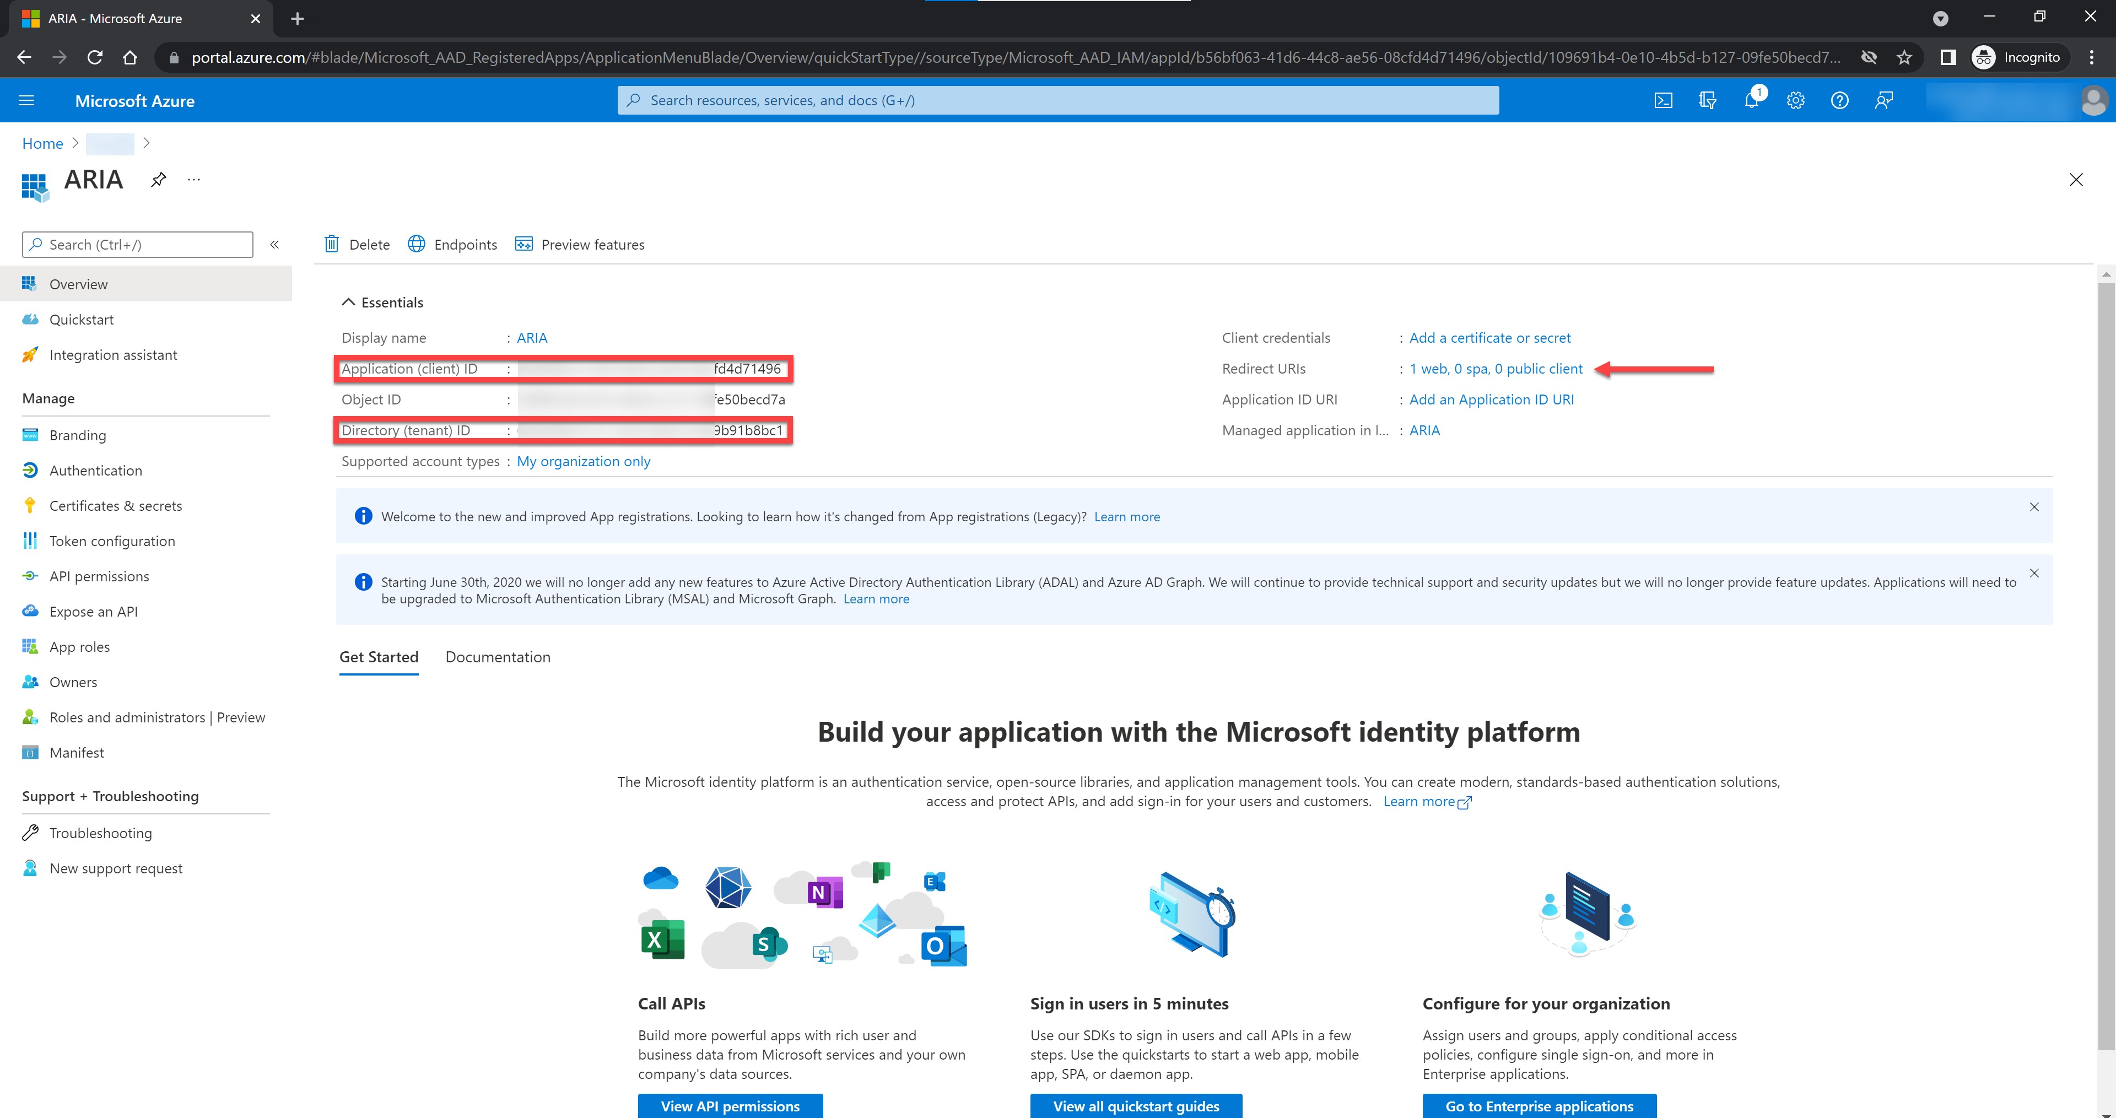Click the Delete trash toolbar button

pyautogui.click(x=357, y=244)
